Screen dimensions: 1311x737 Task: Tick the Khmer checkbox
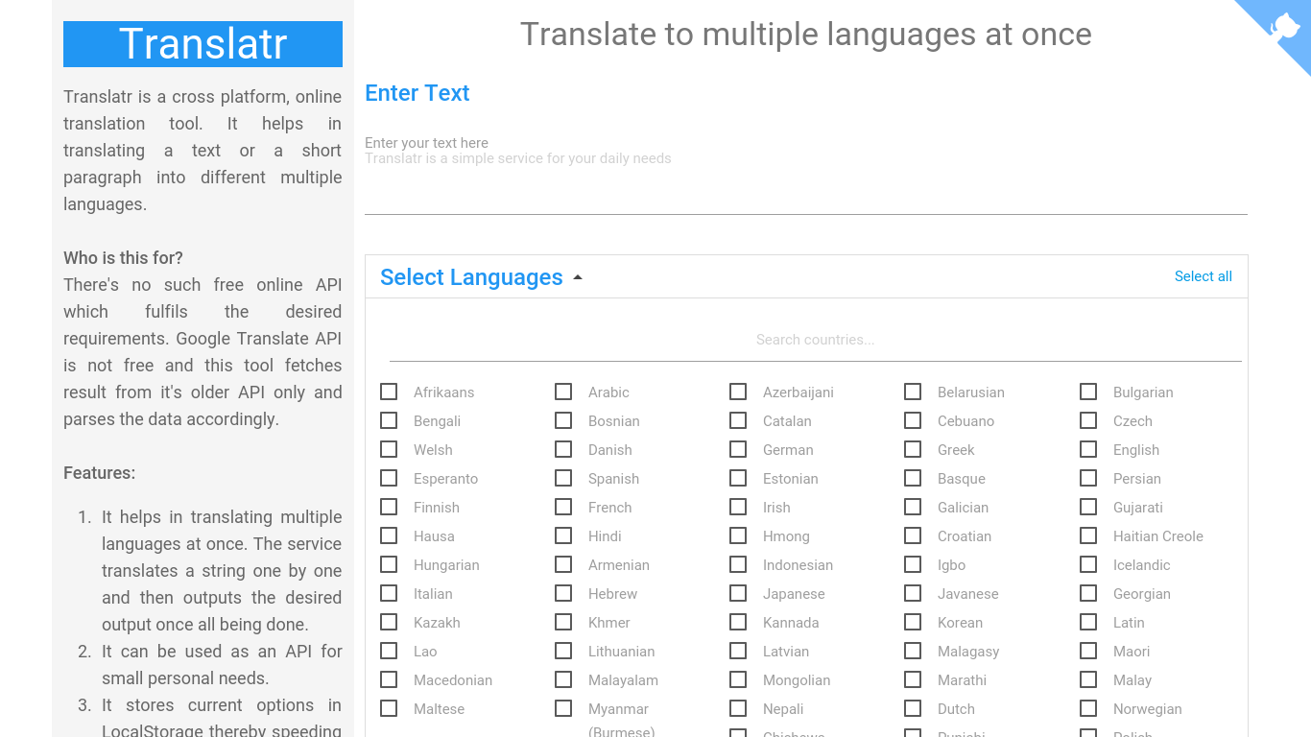click(563, 622)
